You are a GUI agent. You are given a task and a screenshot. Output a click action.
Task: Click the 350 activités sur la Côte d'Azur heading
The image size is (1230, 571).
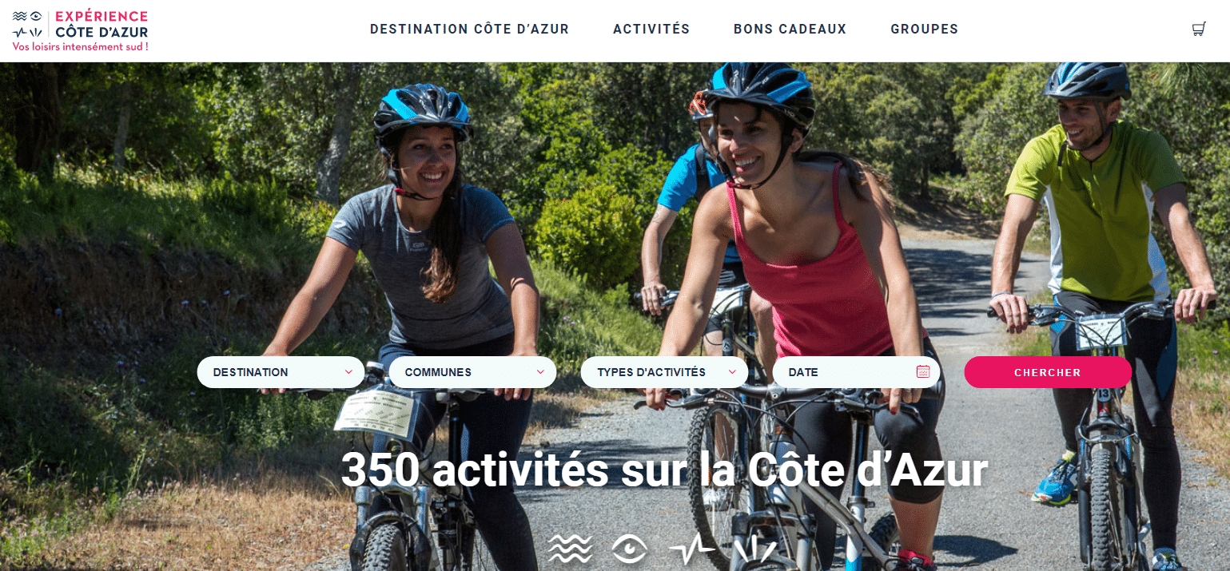tap(664, 470)
